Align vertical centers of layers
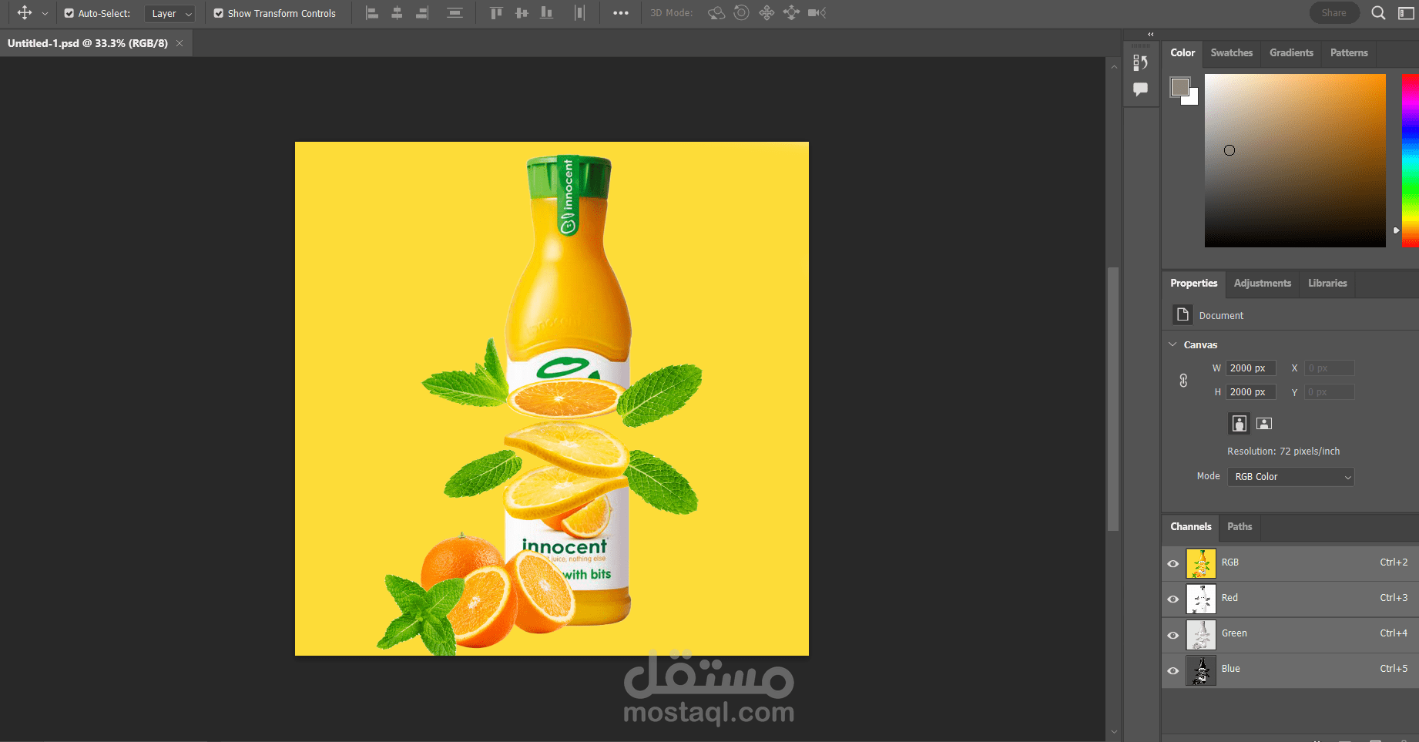 [x=522, y=13]
